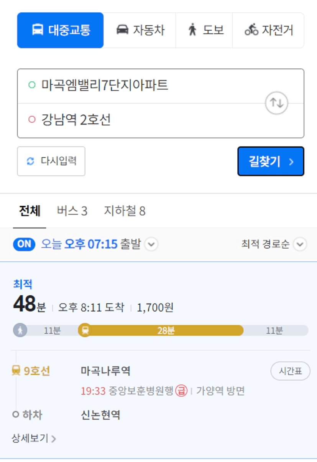317x462 pixels.
Task: Expand the departure time 오후 07:15 dropdown
Action: pyautogui.click(x=152, y=244)
